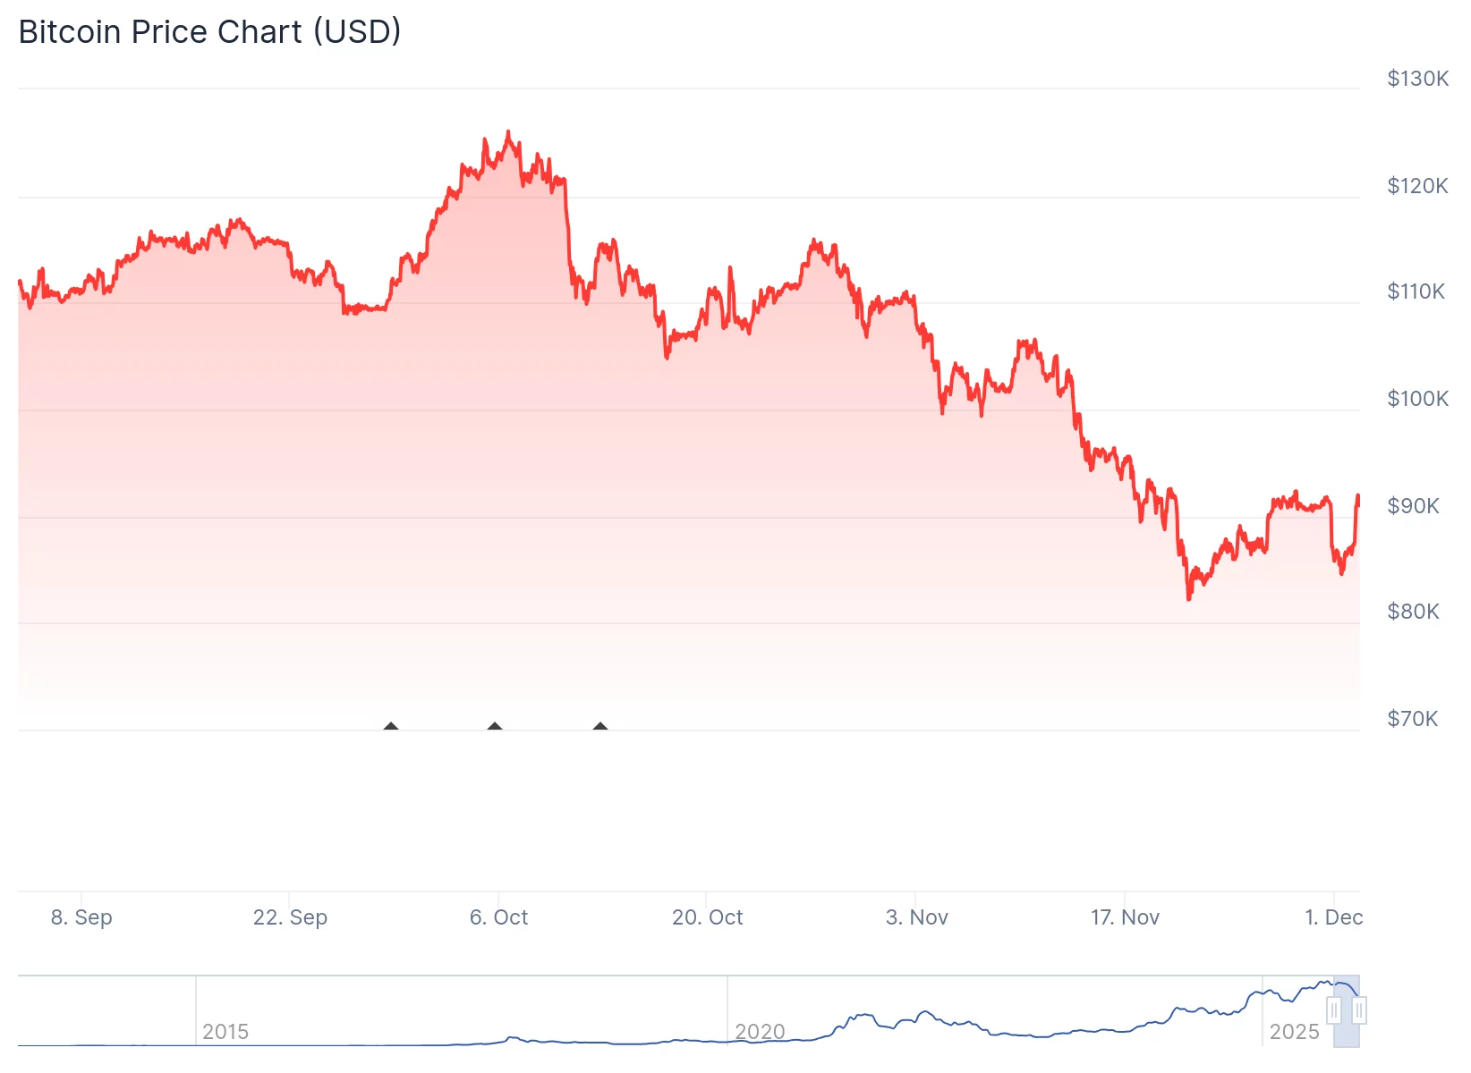This screenshot has width=1471, height=1073.
Task: Click the right navigator range handle
Action: point(1359,1011)
